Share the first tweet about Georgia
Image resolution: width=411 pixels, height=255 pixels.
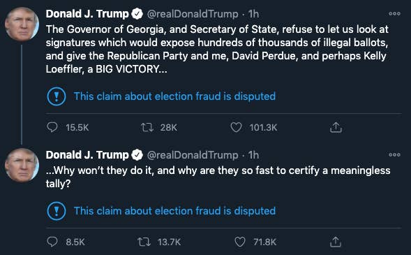336,127
